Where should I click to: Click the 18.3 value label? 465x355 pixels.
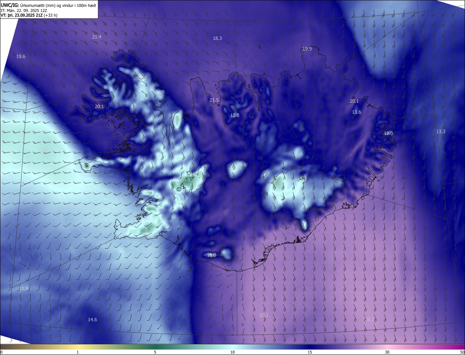[217, 38]
